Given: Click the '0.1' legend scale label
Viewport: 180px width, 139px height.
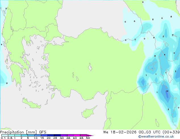Looking at the screenshot, I should (x=3, y=138).
